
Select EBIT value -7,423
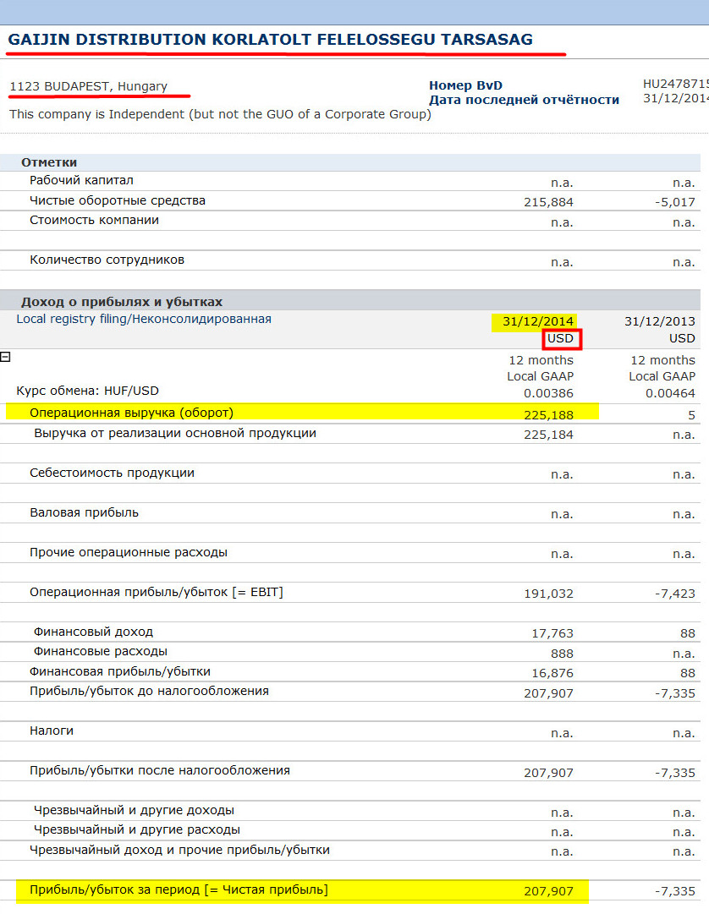click(674, 594)
